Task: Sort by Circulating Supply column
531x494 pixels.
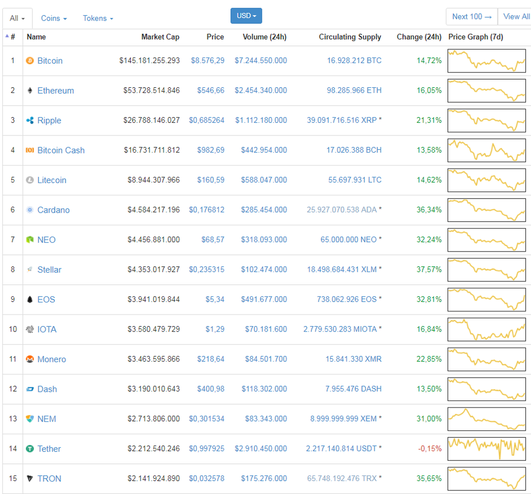Action: 350,37
